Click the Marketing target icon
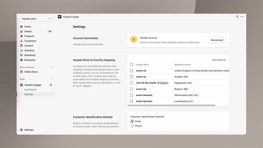 [x=22, y=55]
